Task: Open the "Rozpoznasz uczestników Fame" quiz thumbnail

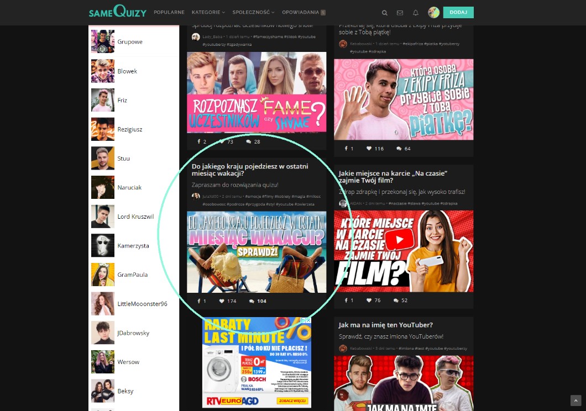Action: coord(257,92)
